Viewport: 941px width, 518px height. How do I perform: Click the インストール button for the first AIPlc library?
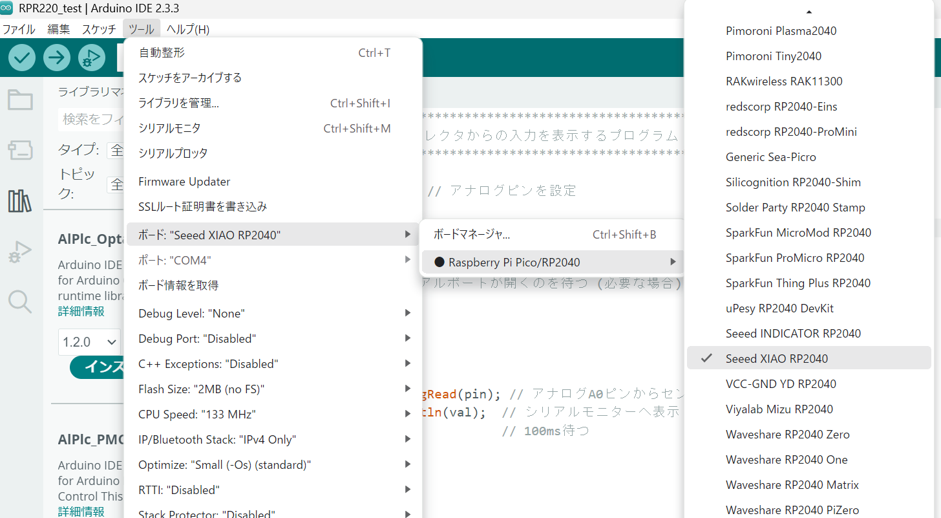pos(97,367)
